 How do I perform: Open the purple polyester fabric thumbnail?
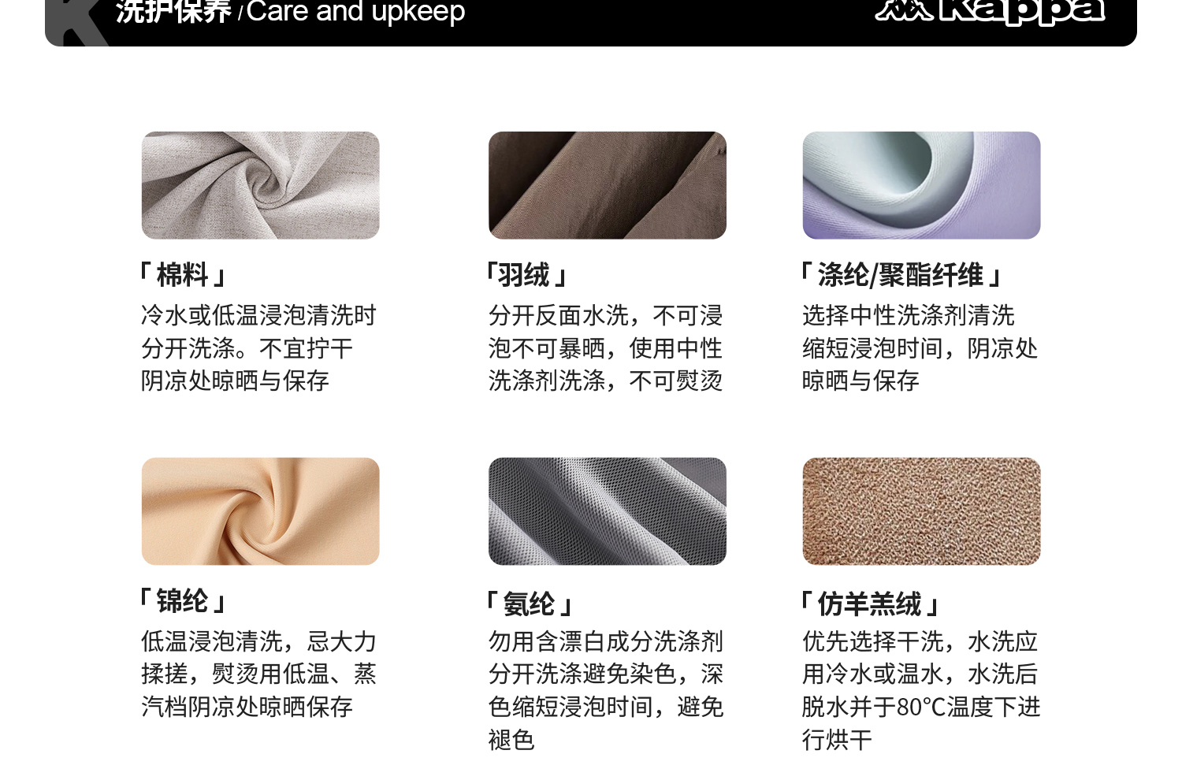click(x=921, y=185)
